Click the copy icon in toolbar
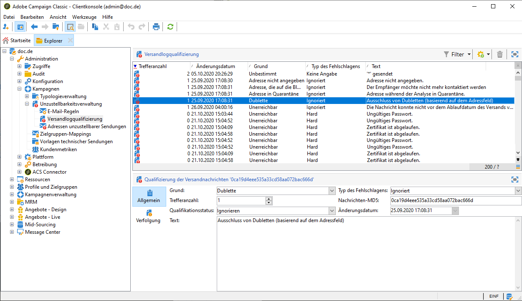522x301 pixels. pyautogui.click(x=95, y=27)
